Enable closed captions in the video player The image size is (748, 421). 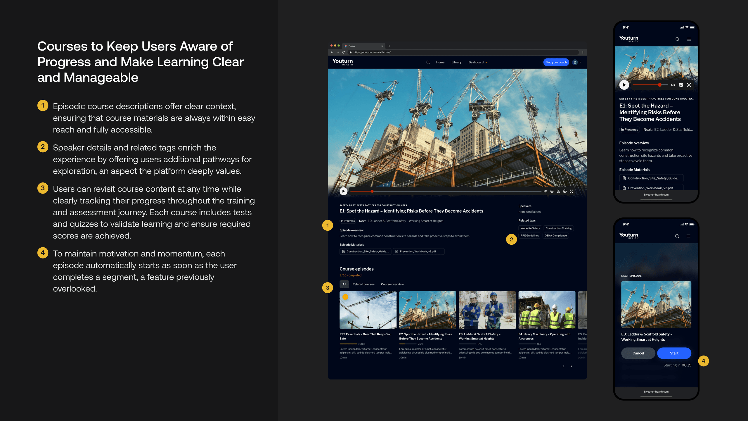552,191
